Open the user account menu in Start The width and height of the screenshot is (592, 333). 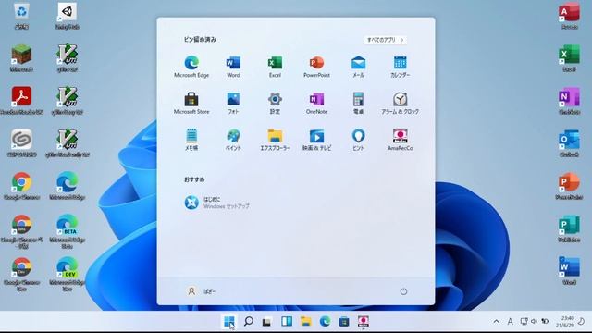(x=202, y=291)
